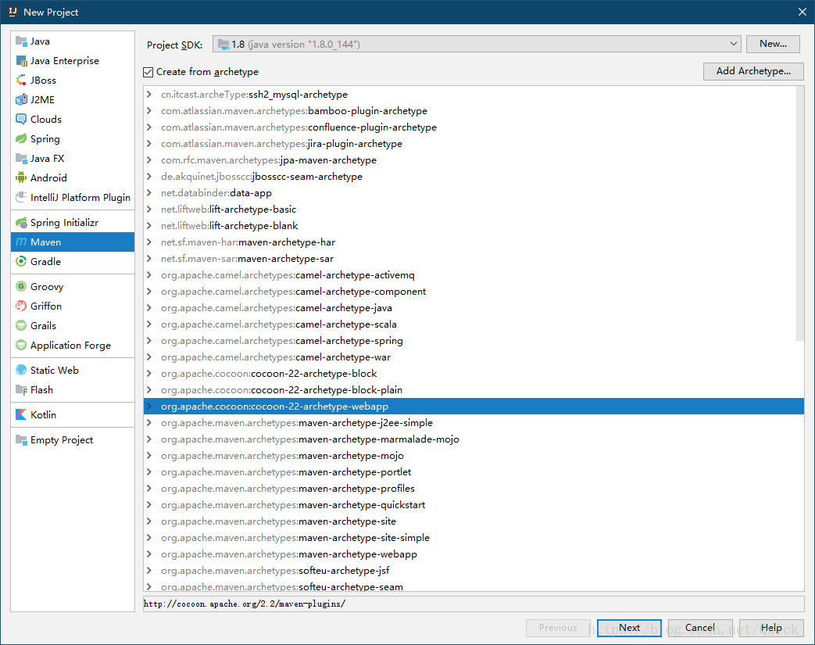Image resolution: width=815 pixels, height=645 pixels.
Task: Click the Previous button
Action: coord(558,628)
